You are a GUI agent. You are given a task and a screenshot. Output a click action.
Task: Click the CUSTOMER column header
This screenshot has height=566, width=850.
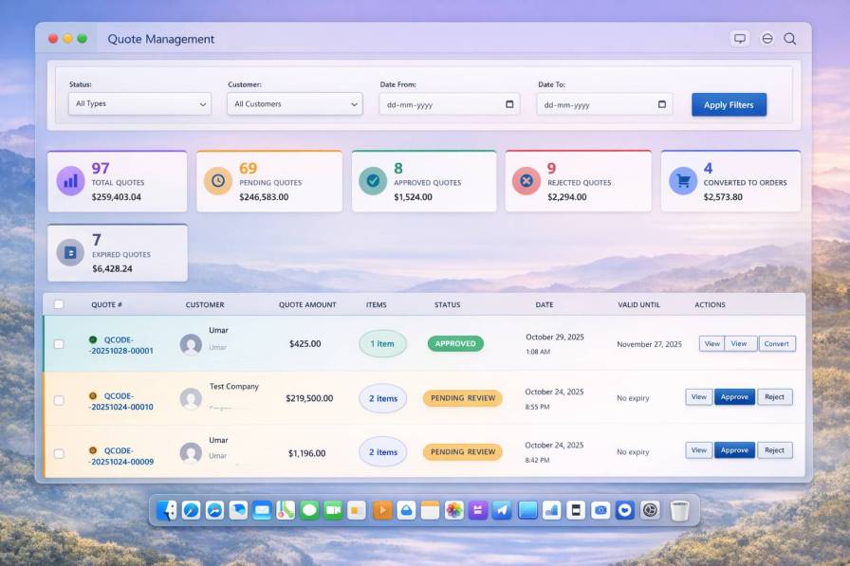(204, 305)
